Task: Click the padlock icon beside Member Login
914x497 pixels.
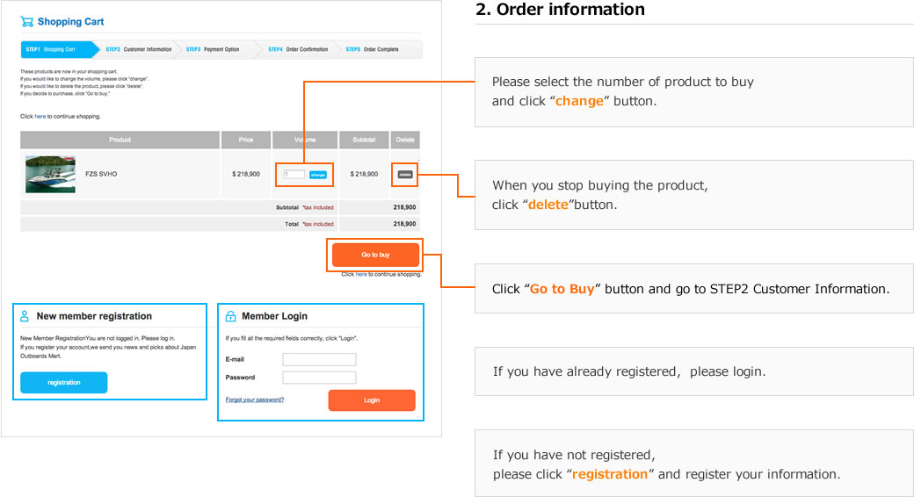Action: click(x=230, y=316)
